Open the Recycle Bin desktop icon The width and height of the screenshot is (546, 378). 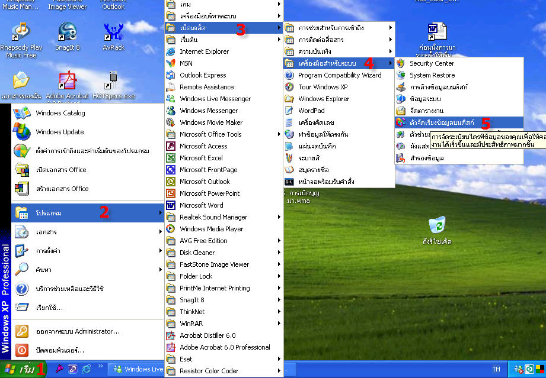click(437, 230)
